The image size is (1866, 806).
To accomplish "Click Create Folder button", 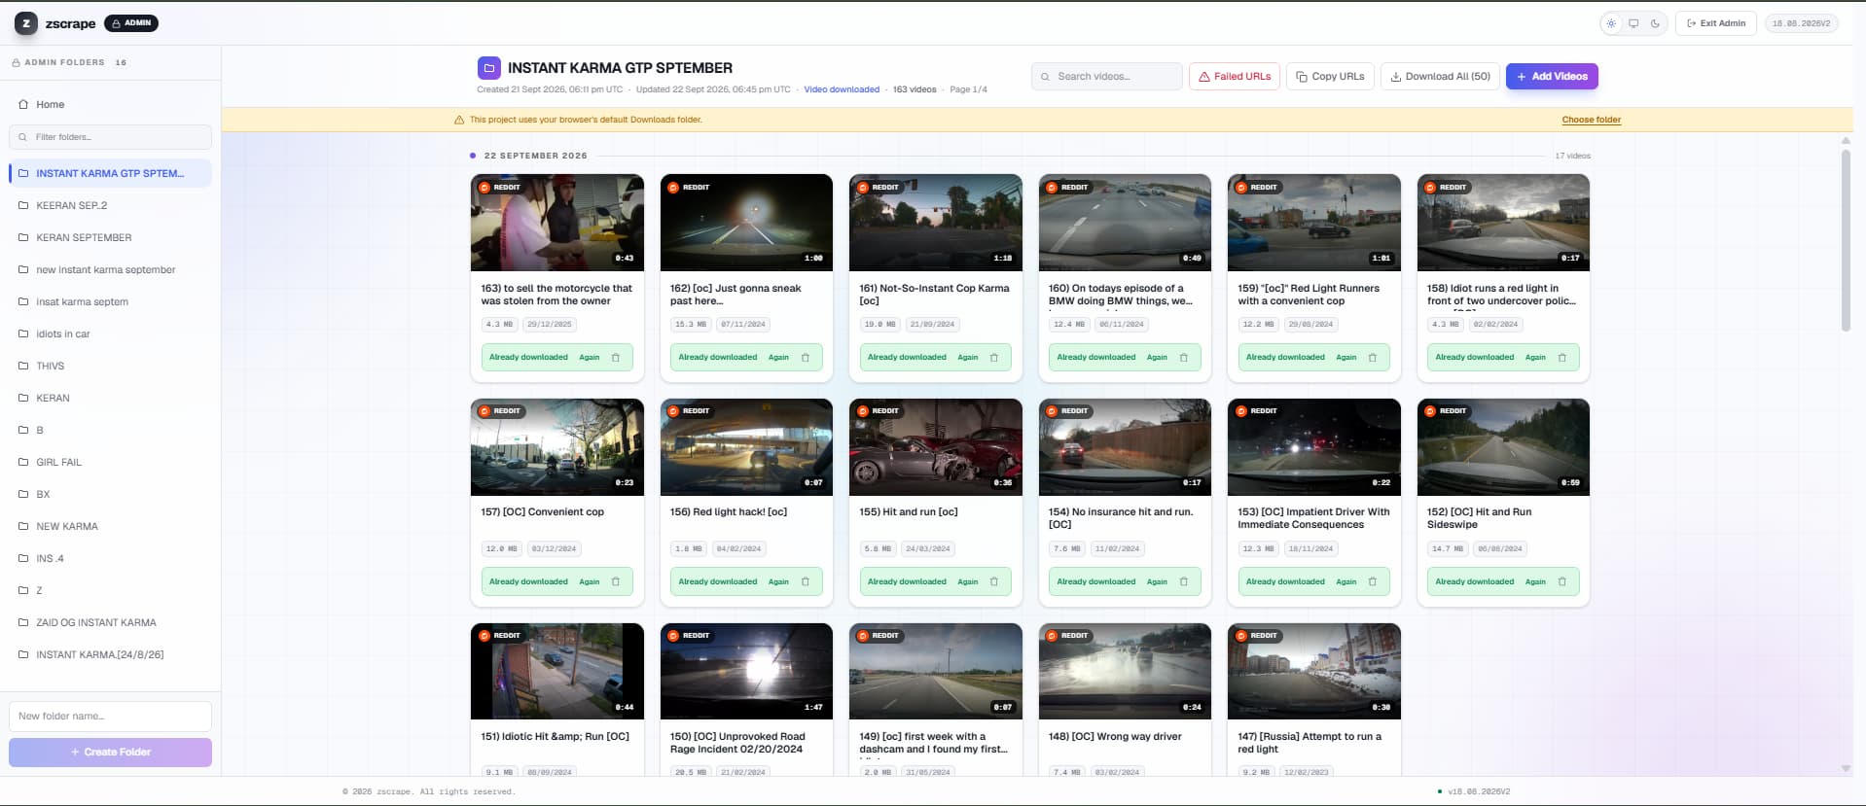I will (x=110, y=753).
